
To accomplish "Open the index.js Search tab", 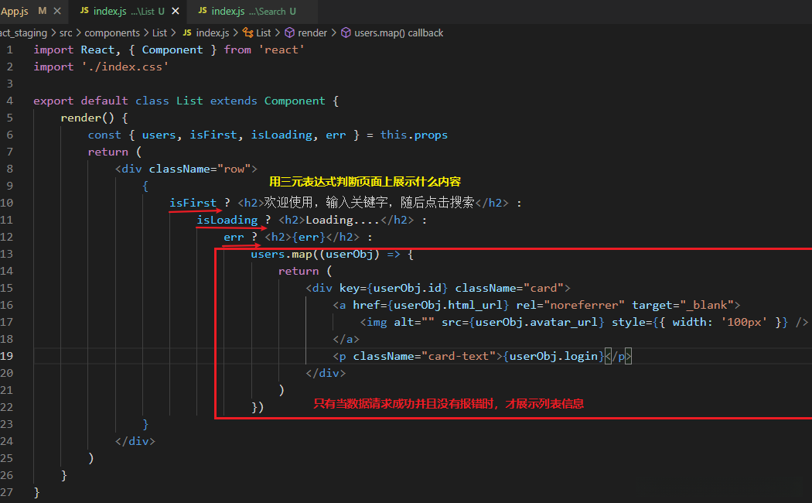I will 251,11.
